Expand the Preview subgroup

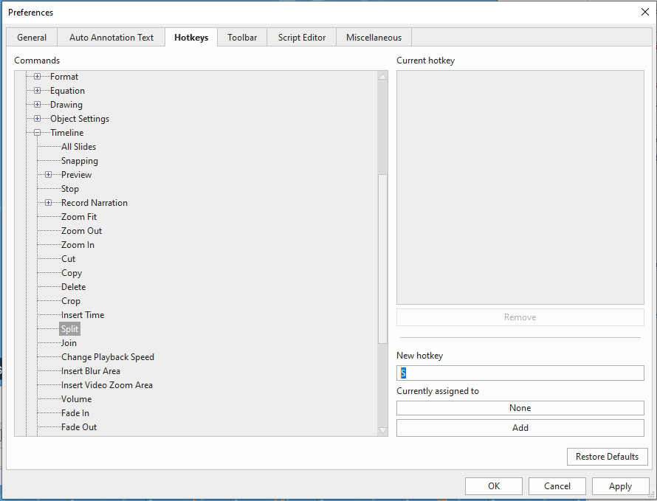pyautogui.click(x=48, y=175)
